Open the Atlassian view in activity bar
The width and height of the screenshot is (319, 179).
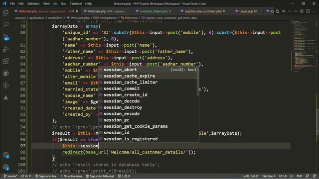click(x=5, y=97)
